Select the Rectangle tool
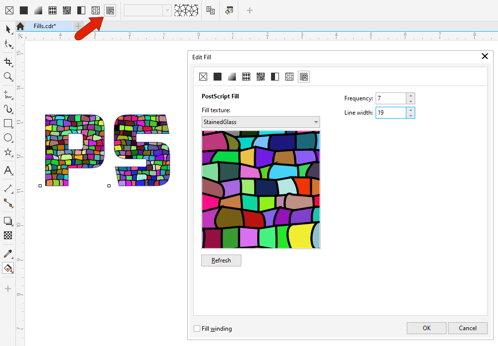Viewport: 498px width, 346px height. (x=8, y=123)
